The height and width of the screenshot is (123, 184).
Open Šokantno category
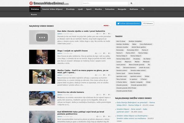(x=110, y=9)
